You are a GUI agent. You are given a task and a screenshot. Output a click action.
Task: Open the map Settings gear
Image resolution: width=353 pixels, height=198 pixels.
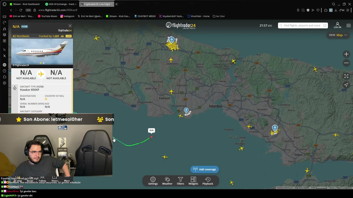(x=153, y=181)
